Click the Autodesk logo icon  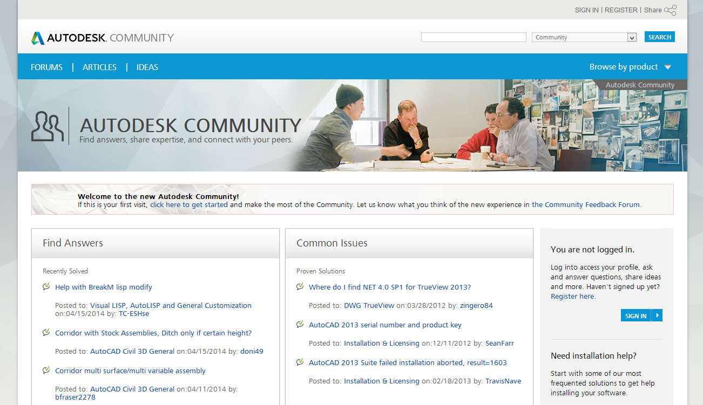click(38, 38)
